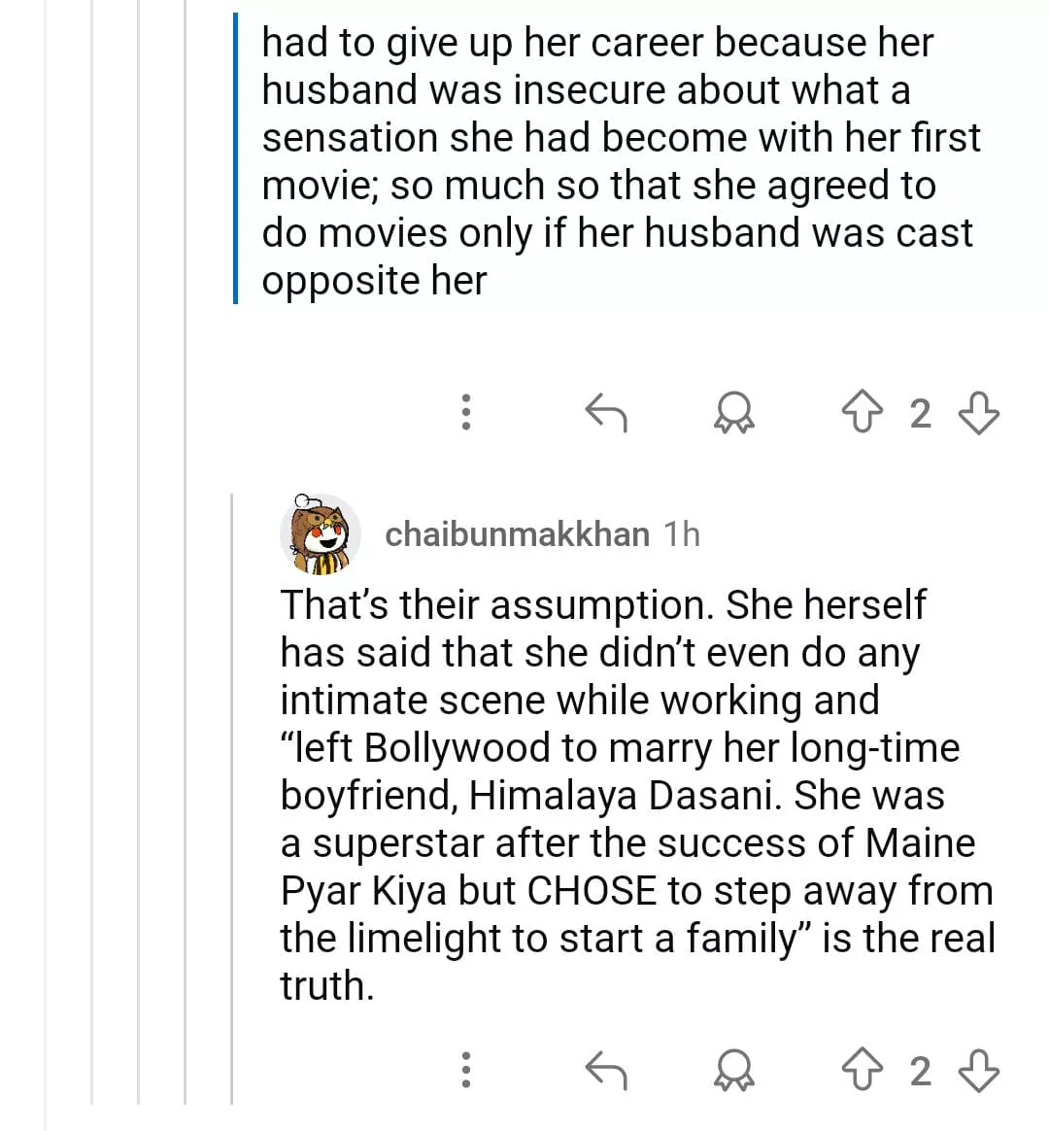Tap the vote count on the top comment
This screenshot has width=1049, height=1131.
coord(920,414)
